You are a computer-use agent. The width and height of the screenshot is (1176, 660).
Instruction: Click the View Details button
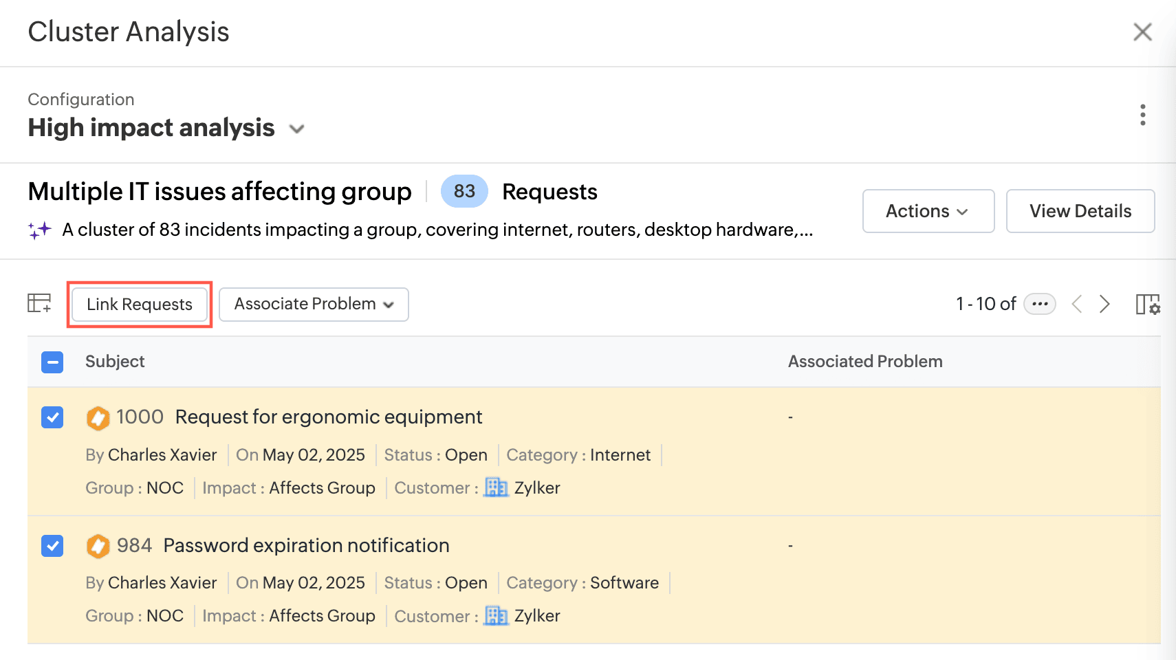(1080, 211)
